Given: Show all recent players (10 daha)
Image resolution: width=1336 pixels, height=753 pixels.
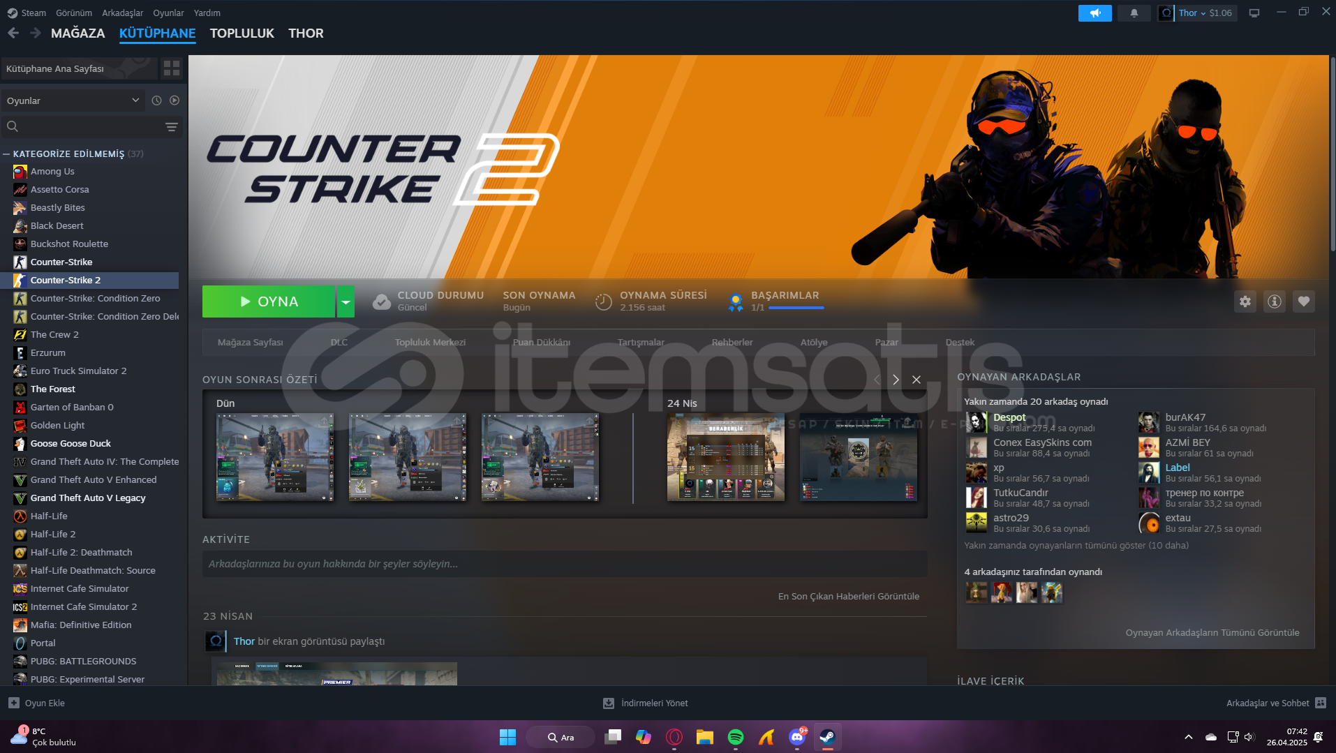Looking at the screenshot, I should point(1076,545).
